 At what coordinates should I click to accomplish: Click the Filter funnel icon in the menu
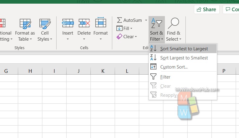[x=153, y=76]
